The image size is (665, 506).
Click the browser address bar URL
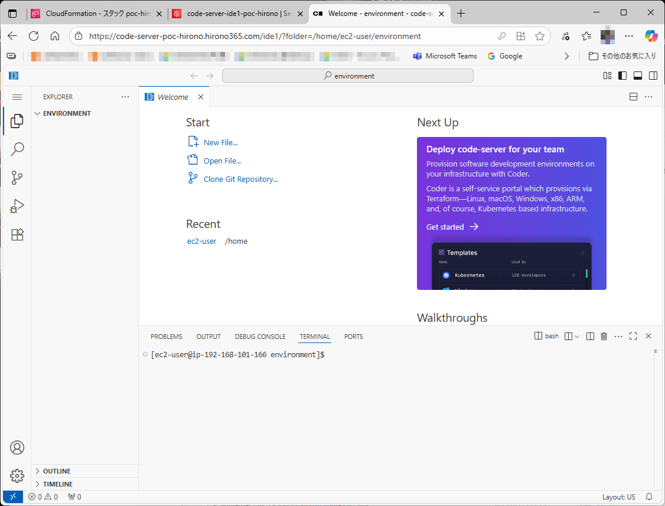(x=255, y=36)
